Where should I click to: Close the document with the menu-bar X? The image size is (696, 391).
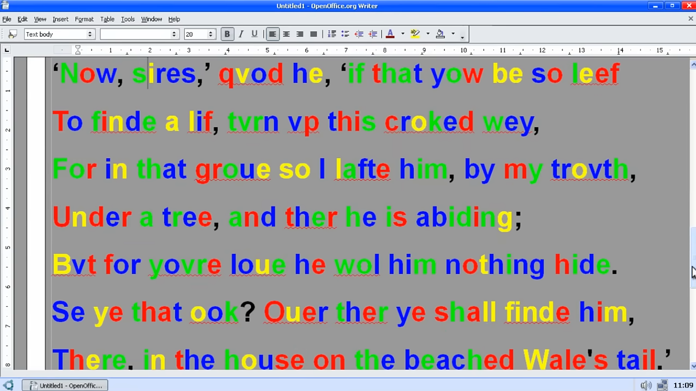point(690,19)
